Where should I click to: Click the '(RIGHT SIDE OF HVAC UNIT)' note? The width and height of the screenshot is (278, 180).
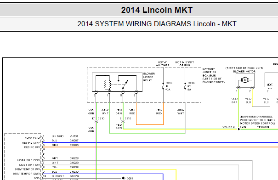click(x=244, y=68)
